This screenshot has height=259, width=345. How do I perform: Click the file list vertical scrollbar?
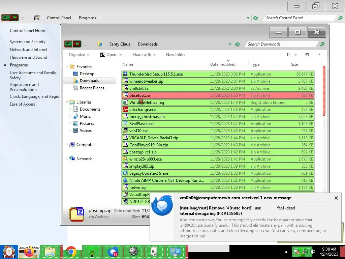tap(324, 90)
